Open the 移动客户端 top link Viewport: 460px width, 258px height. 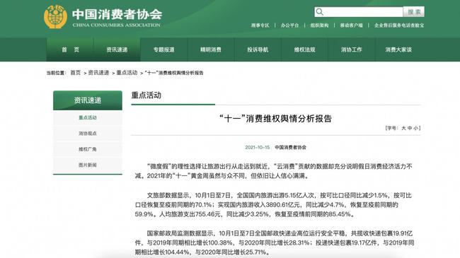(x=351, y=25)
